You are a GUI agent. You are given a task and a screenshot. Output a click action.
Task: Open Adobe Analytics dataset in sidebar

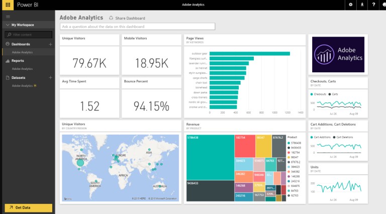pos(22,85)
